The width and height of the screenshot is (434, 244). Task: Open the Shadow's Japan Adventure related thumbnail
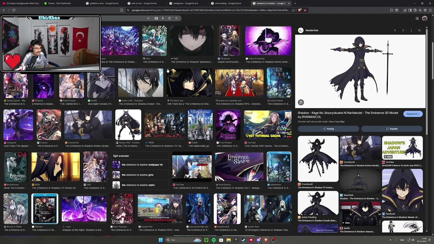(x=402, y=148)
